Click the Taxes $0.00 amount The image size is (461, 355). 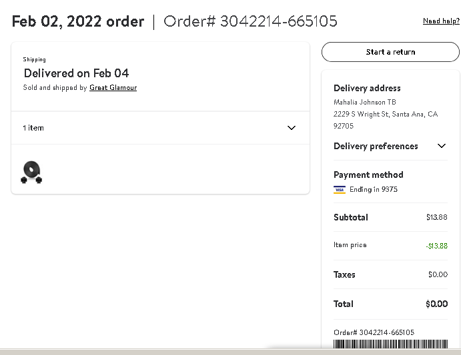(x=438, y=274)
